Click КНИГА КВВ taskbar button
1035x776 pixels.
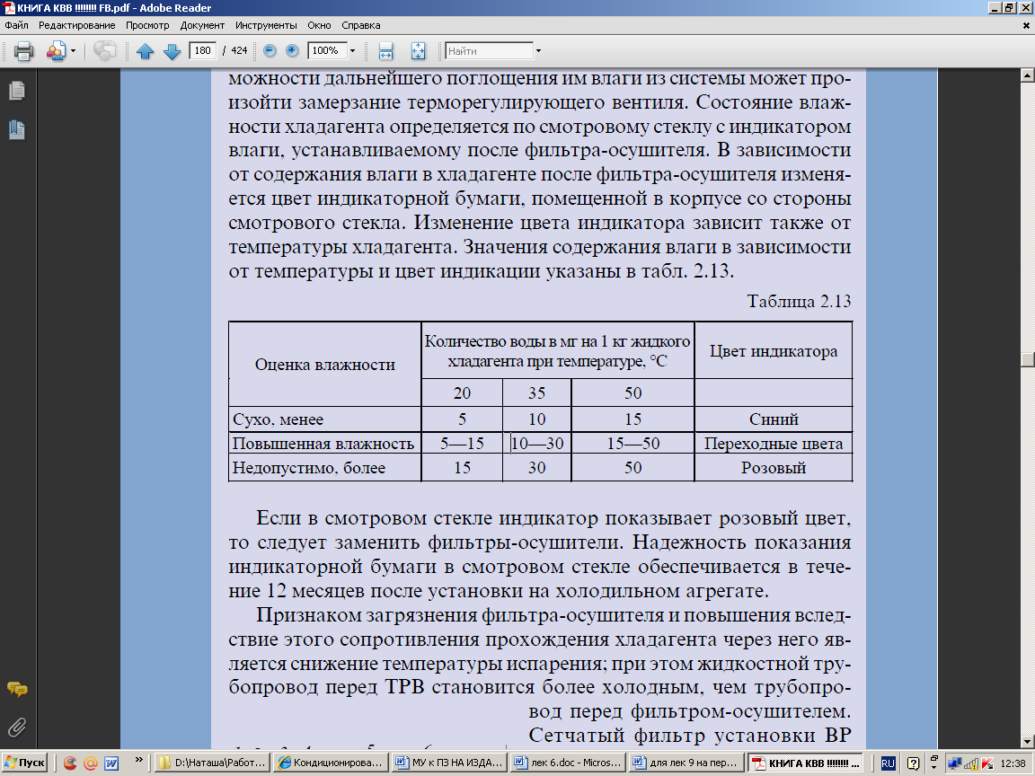805,763
